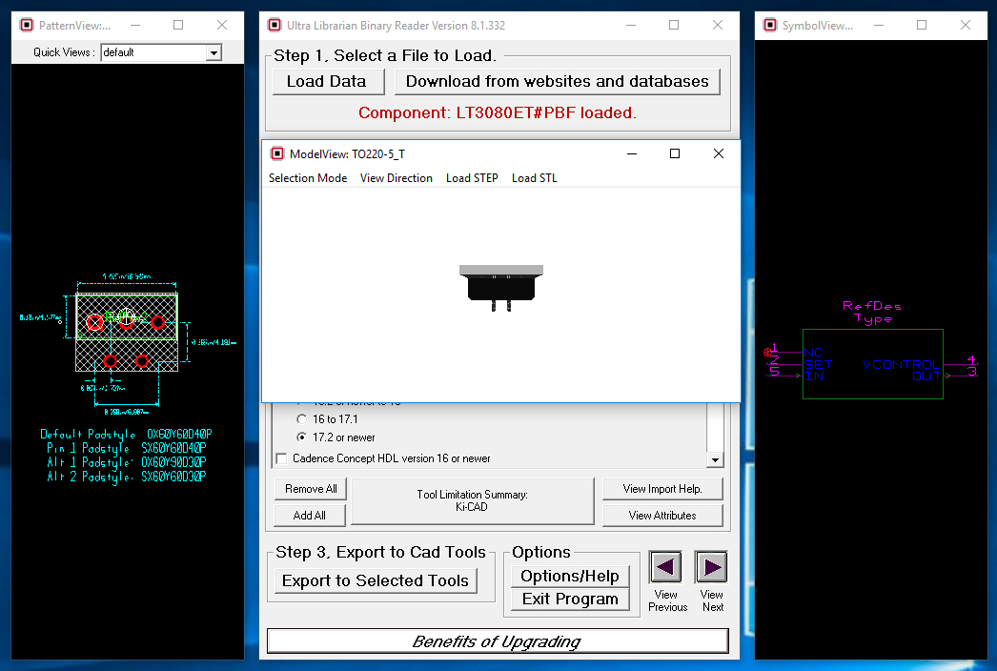Click the Default Padstyle OX60Y60D40P text
This screenshot has width=997, height=671.
coord(126,435)
